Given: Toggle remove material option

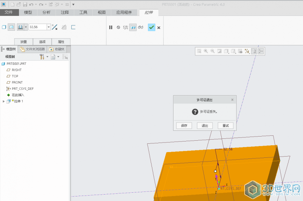Looking at the screenshot, I should click(x=64, y=27).
